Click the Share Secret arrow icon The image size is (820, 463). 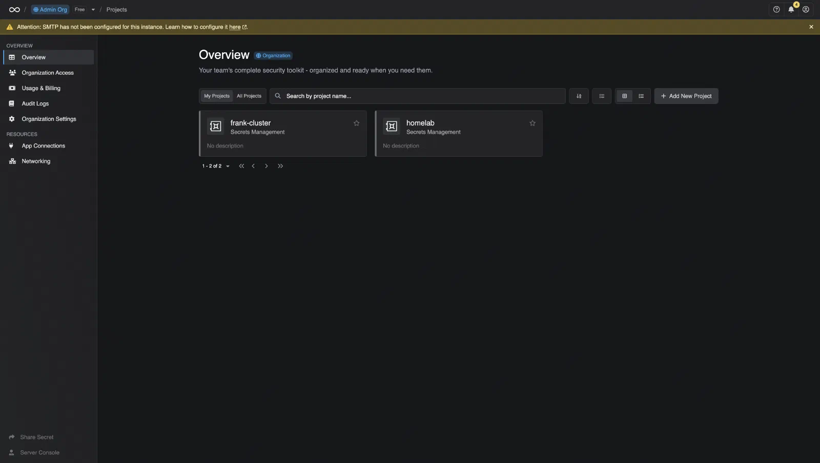click(x=12, y=437)
